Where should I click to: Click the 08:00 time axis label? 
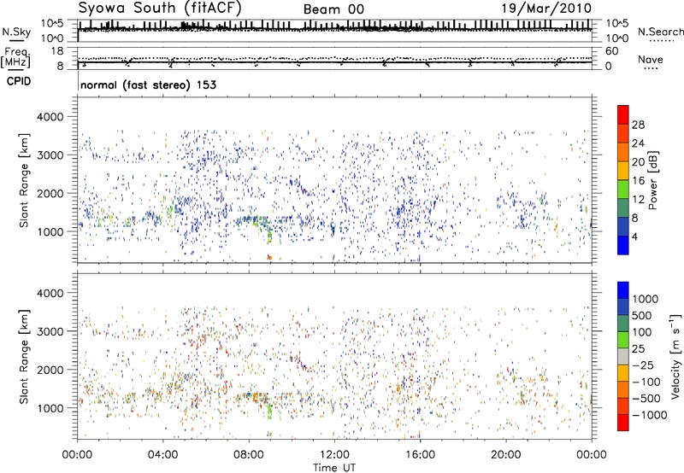[248, 455]
